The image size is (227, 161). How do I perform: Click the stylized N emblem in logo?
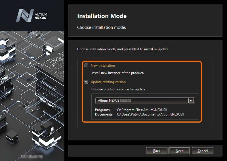(x=25, y=16)
